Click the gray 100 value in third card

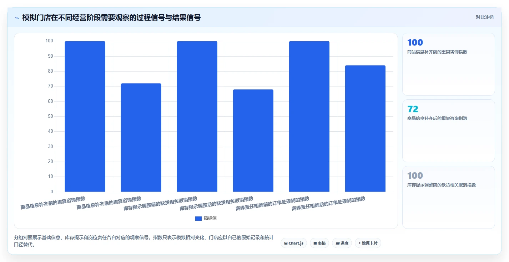pyautogui.click(x=415, y=175)
